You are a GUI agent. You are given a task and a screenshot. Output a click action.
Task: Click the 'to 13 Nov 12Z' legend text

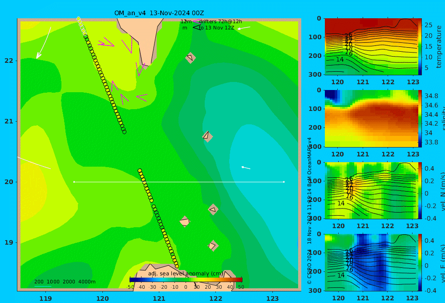click(x=217, y=28)
